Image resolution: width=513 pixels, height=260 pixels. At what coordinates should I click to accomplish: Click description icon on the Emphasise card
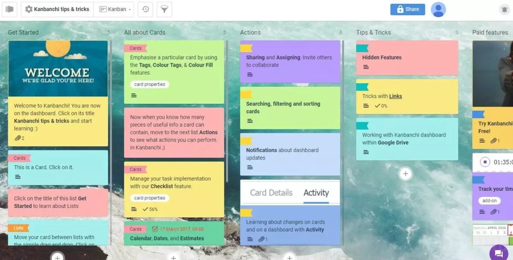point(134,96)
